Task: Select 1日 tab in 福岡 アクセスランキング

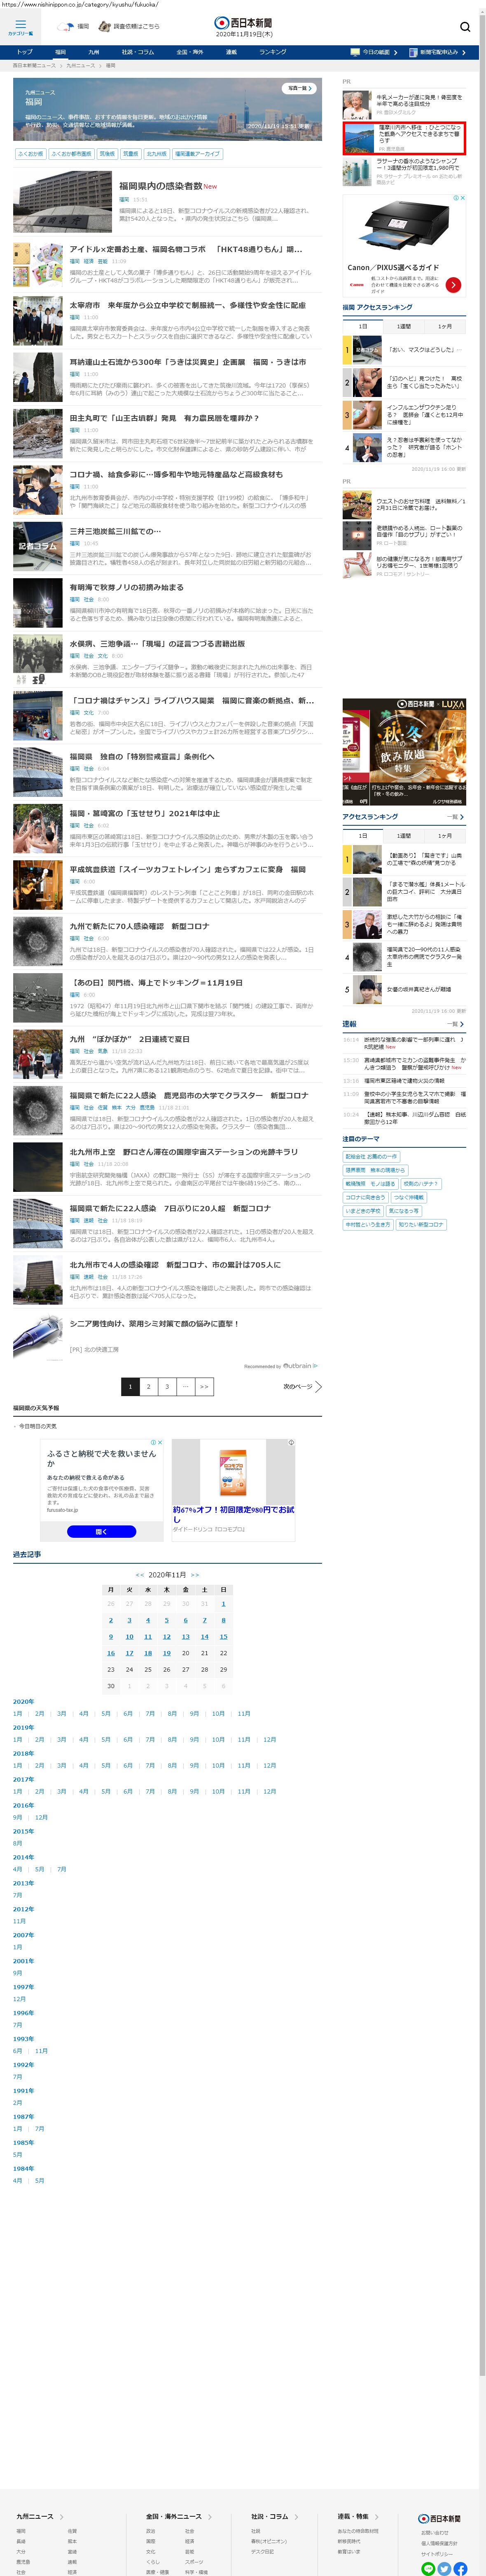Action: tap(363, 326)
